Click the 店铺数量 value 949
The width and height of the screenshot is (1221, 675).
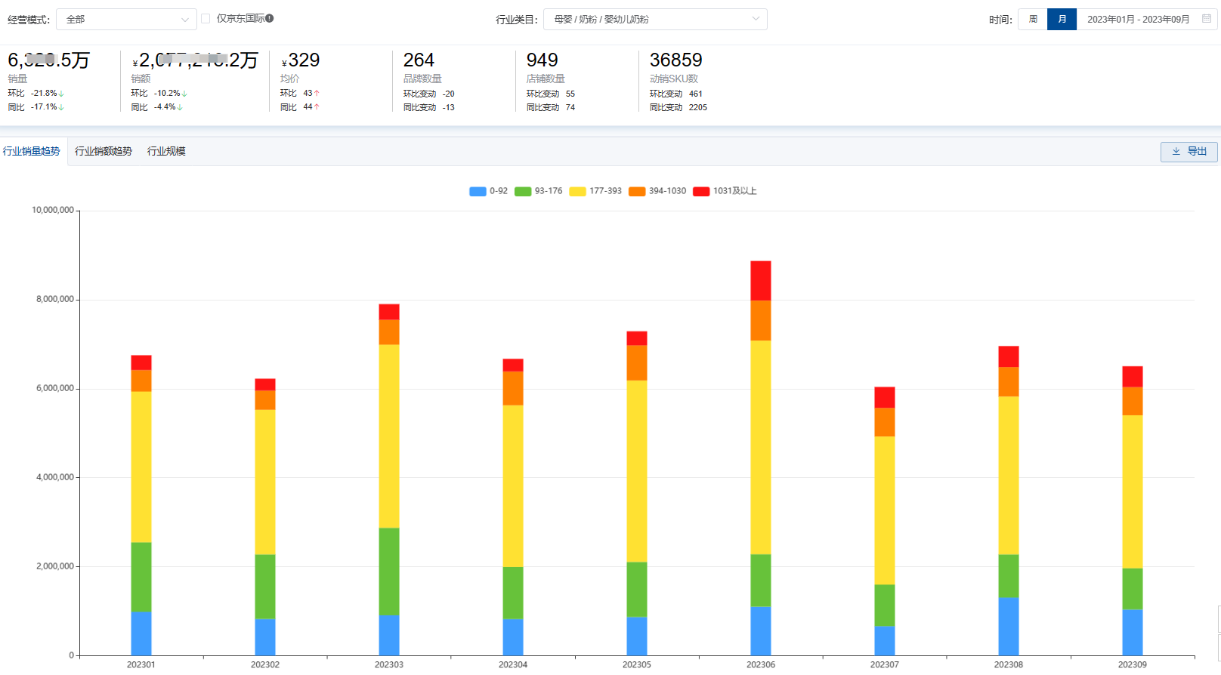pos(542,60)
